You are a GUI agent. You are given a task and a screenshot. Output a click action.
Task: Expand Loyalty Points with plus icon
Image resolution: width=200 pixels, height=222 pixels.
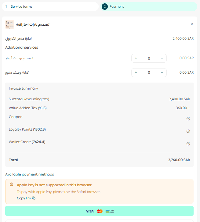[x=188, y=131]
